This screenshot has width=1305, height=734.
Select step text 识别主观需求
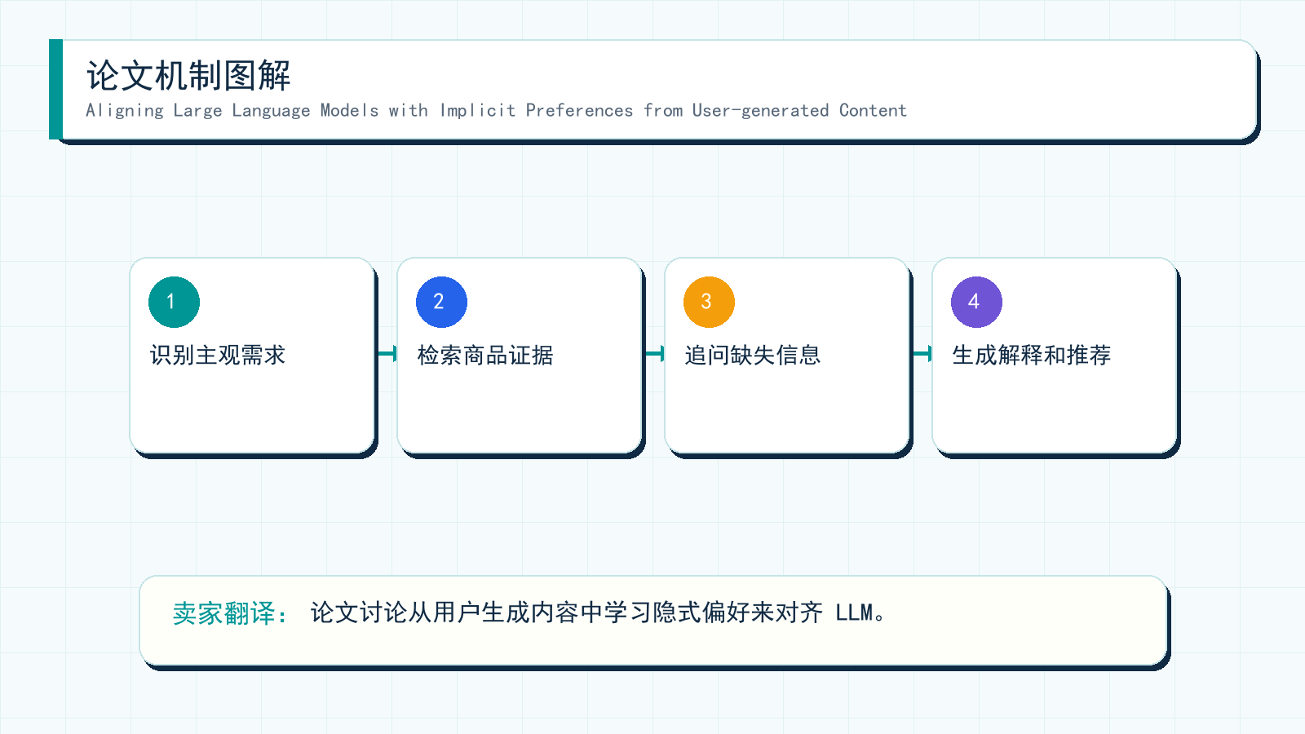click(x=218, y=355)
